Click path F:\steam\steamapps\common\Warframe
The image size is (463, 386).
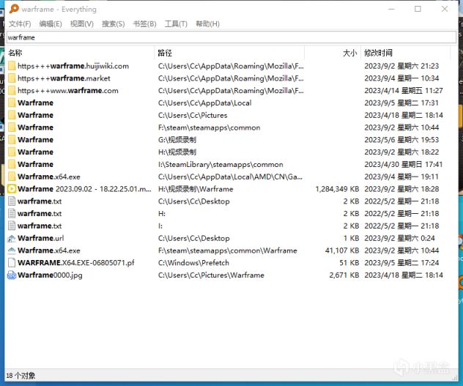point(228,250)
